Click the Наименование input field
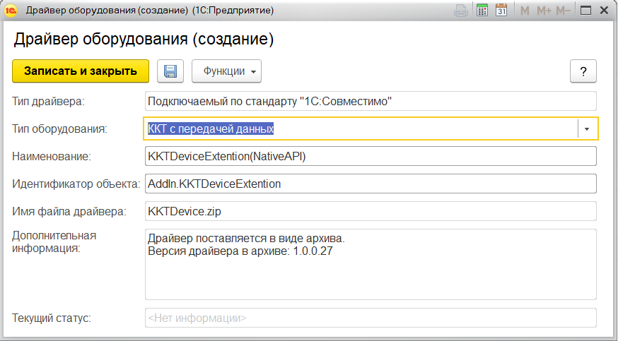Viewport: 618px width, 341px height. 371,156
